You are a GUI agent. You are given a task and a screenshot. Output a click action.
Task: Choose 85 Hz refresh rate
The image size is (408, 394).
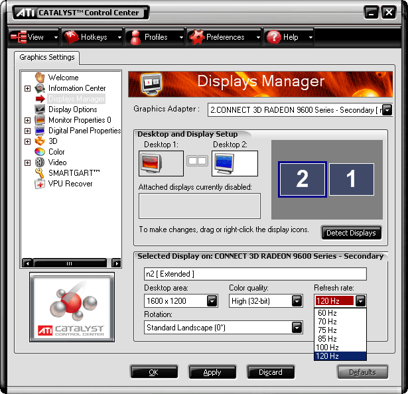tap(340, 338)
